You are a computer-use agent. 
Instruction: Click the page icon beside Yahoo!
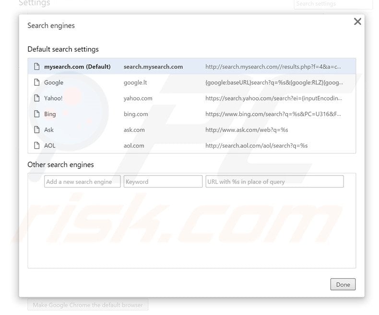click(37, 98)
